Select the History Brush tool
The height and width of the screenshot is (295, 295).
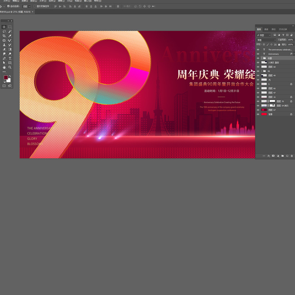coord(10,45)
